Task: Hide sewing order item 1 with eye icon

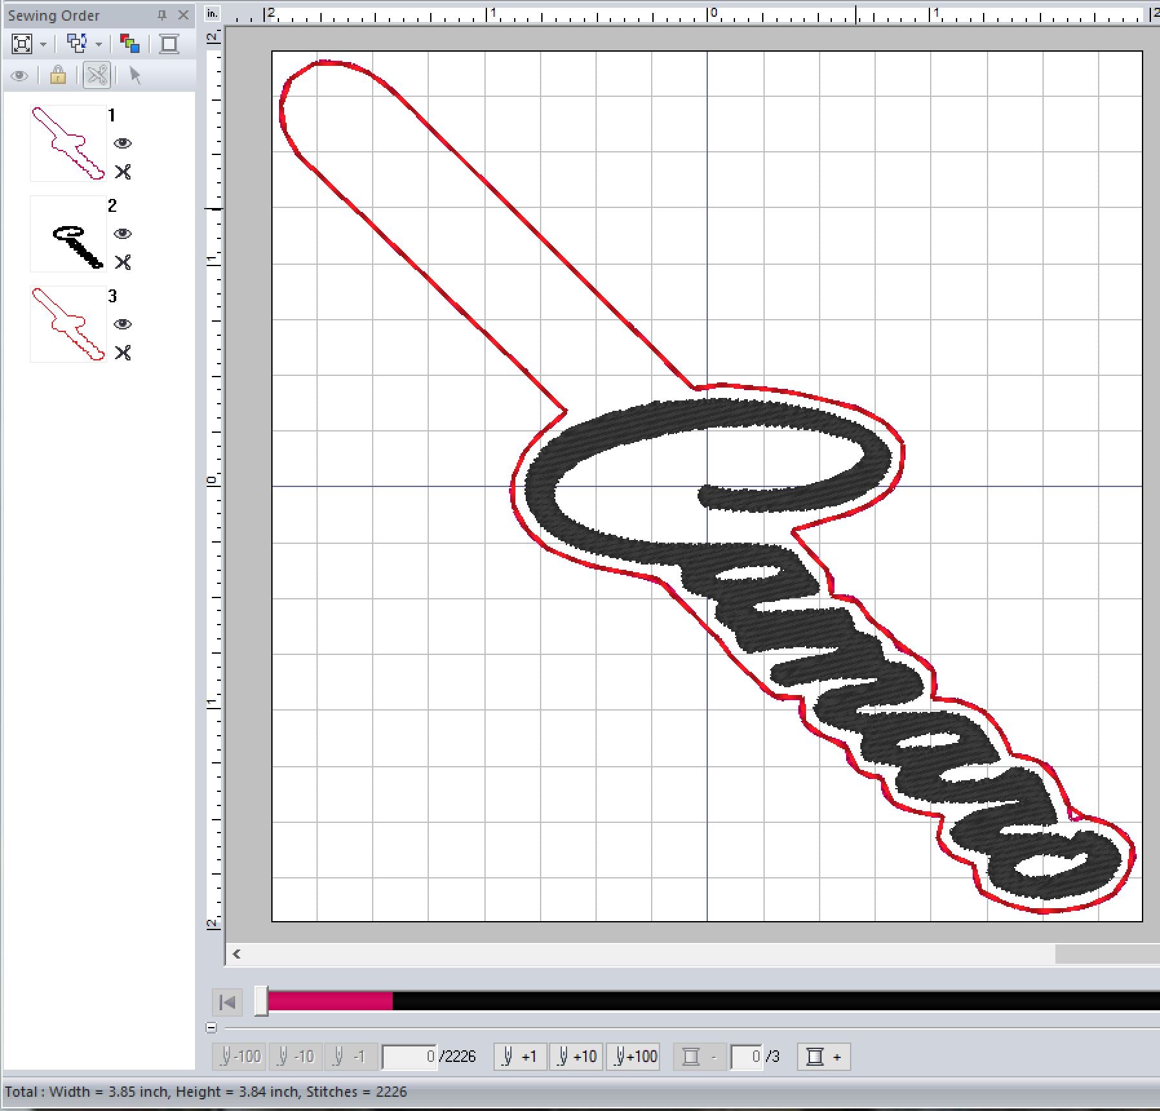Action: (123, 143)
